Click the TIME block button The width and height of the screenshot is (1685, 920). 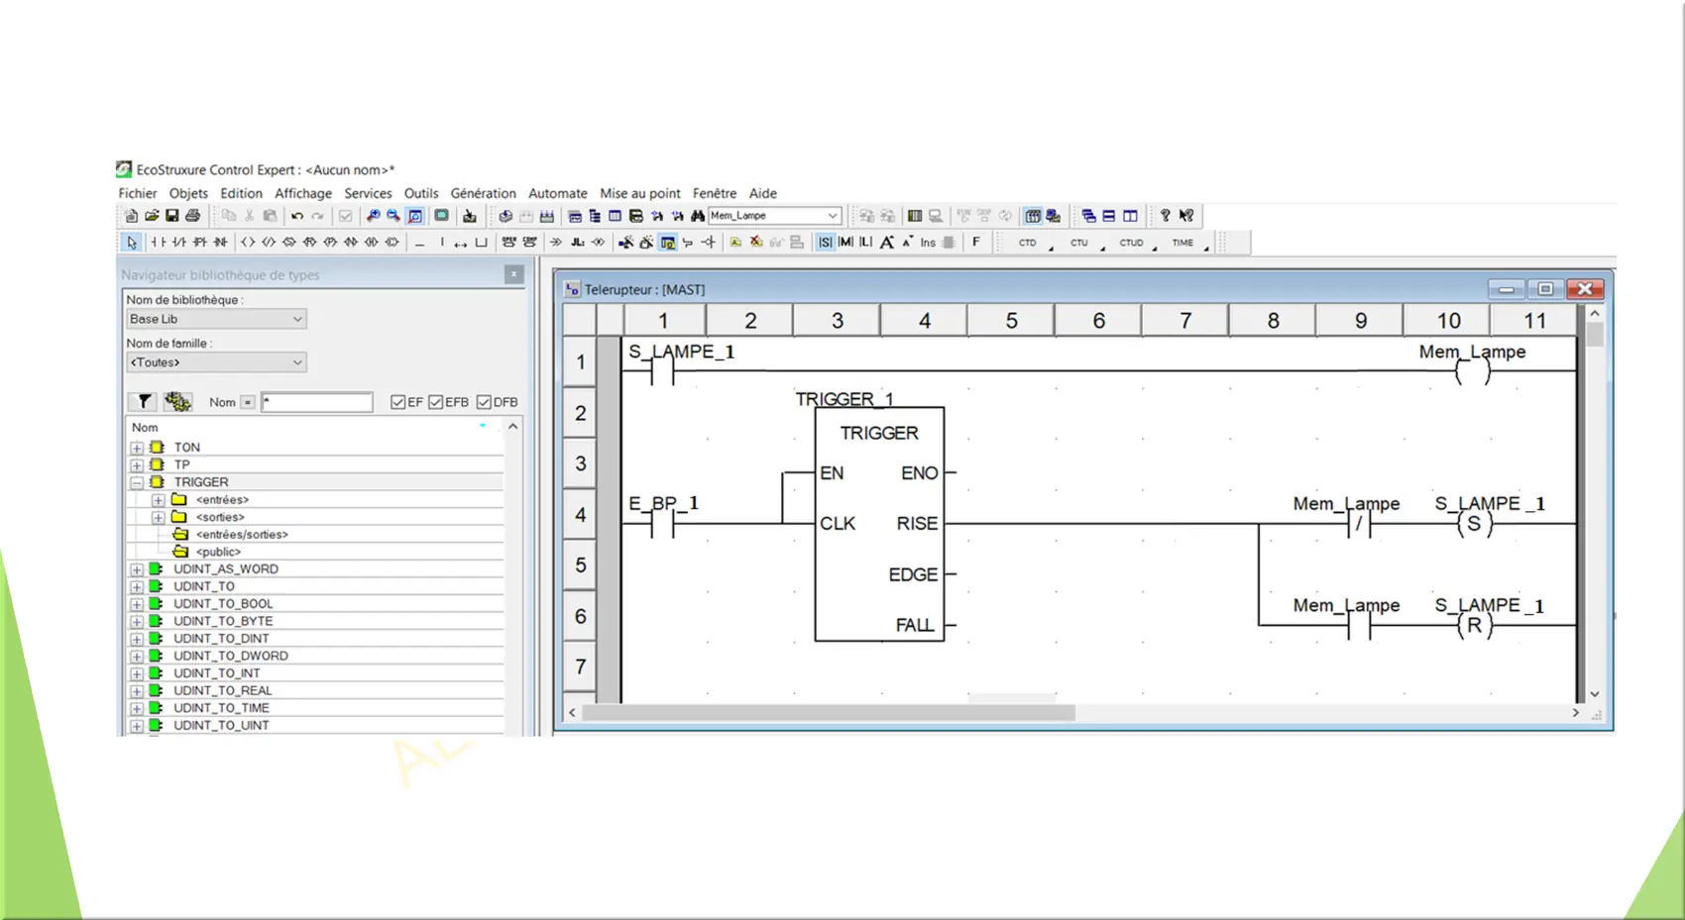point(1183,243)
